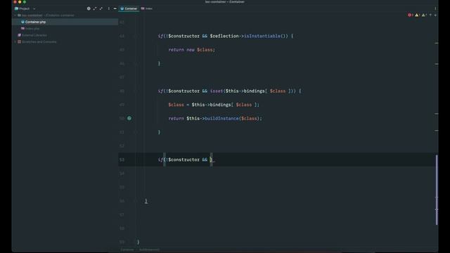Click the error stripe mark near top of scrollbar
450x253 pixels.
pos(437,43)
